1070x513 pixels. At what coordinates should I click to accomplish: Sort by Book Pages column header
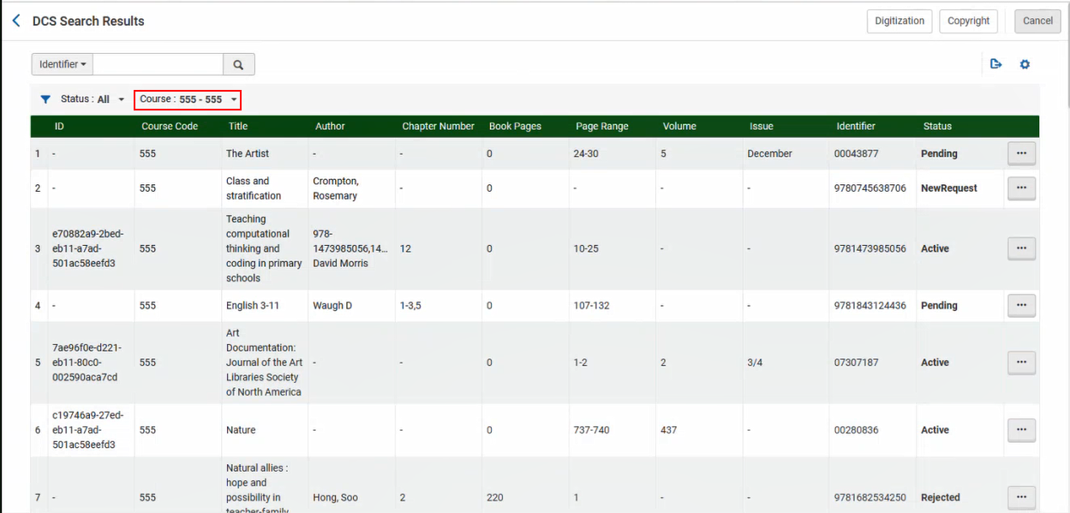coord(515,126)
